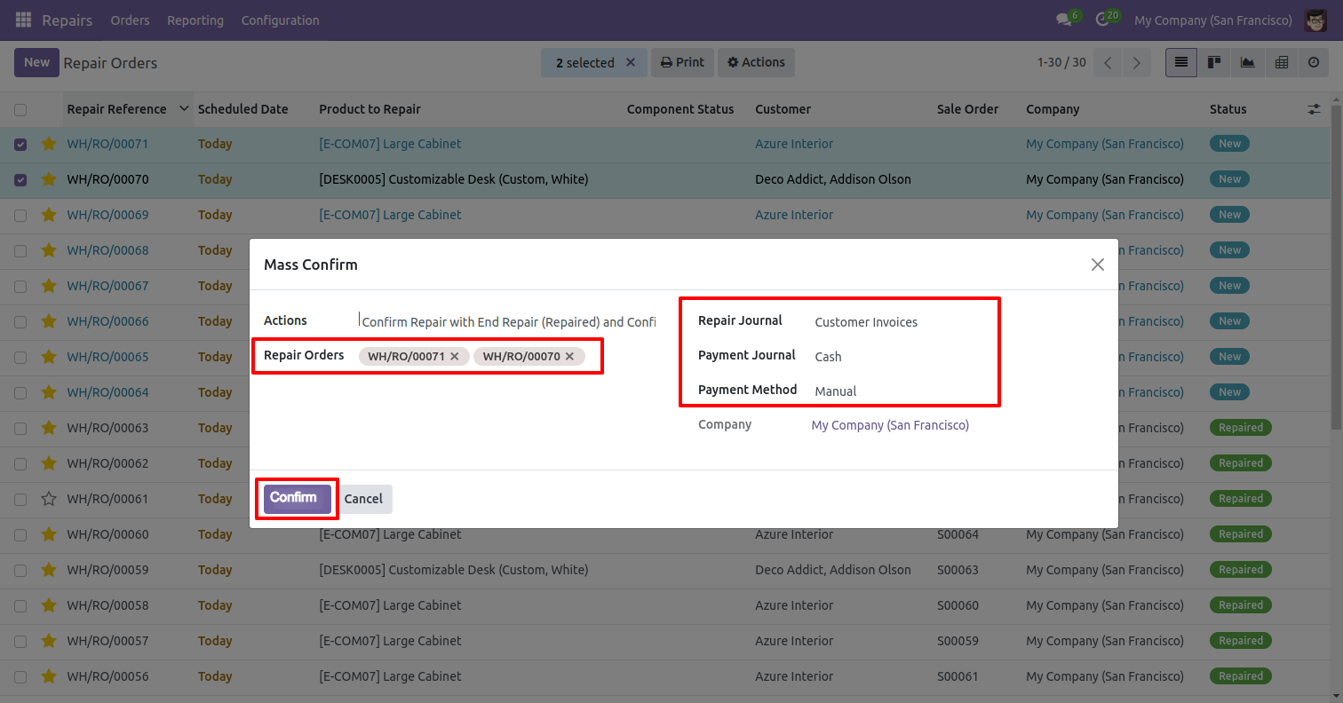Open the user avatar menu
This screenshot has width=1343, height=703.
[x=1315, y=20]
